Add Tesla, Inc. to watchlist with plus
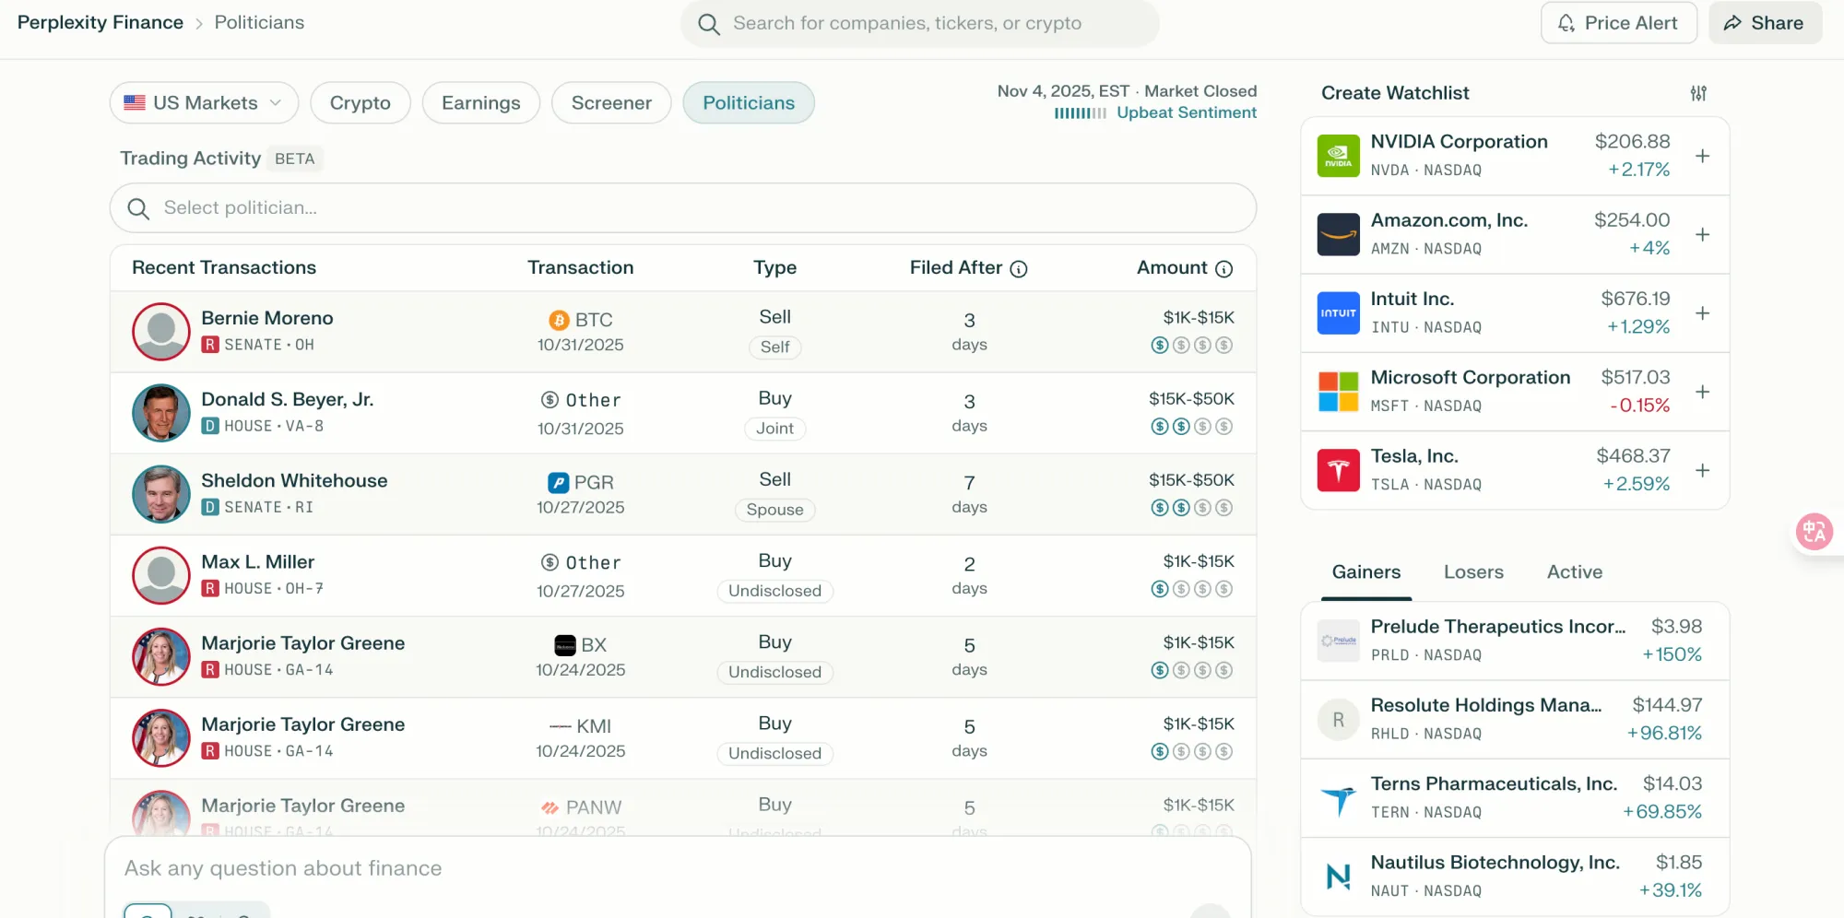 pyautogui.click(x=1702, y=470)
